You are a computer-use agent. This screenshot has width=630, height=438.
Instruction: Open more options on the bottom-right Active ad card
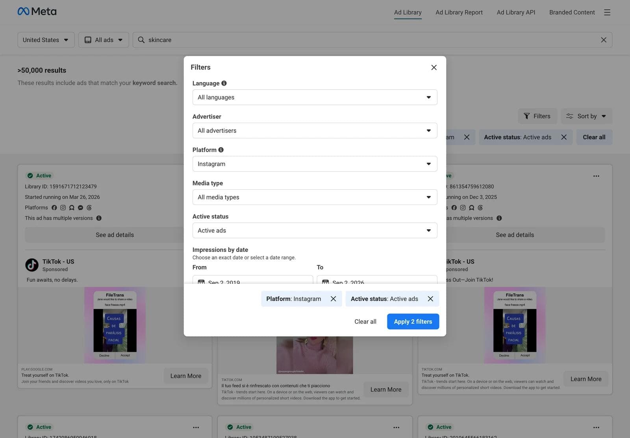pyautogui.click(x=596, y=427)
